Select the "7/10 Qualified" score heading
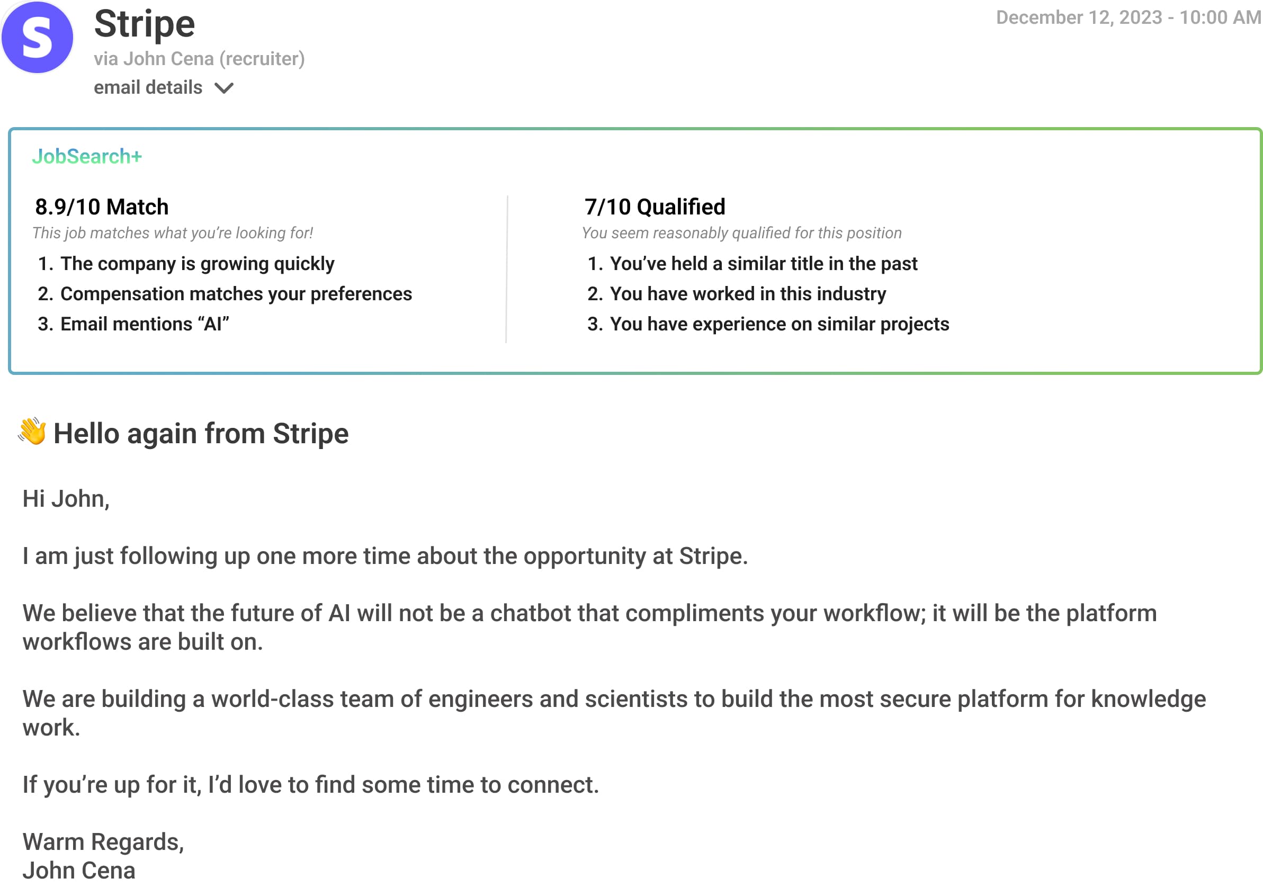 click(655, 207)
